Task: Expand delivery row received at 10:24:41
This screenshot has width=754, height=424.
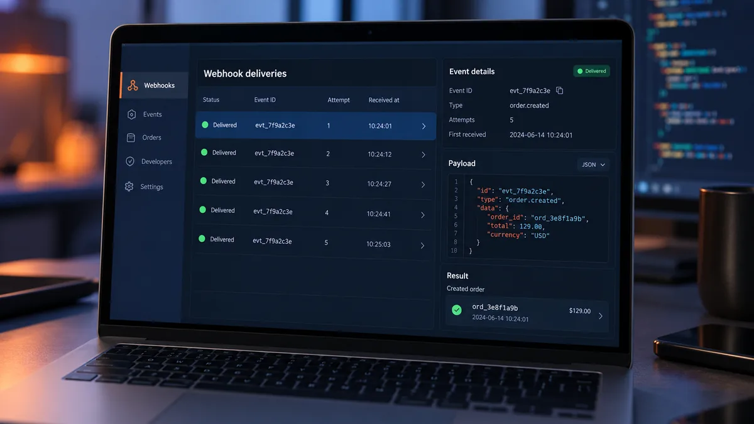Action: point(423,215)
